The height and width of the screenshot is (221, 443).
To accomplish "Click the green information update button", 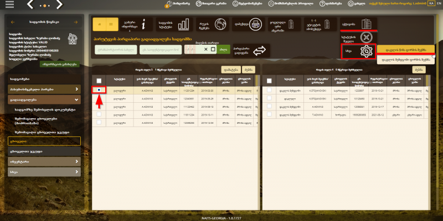I will click(60, 64).
